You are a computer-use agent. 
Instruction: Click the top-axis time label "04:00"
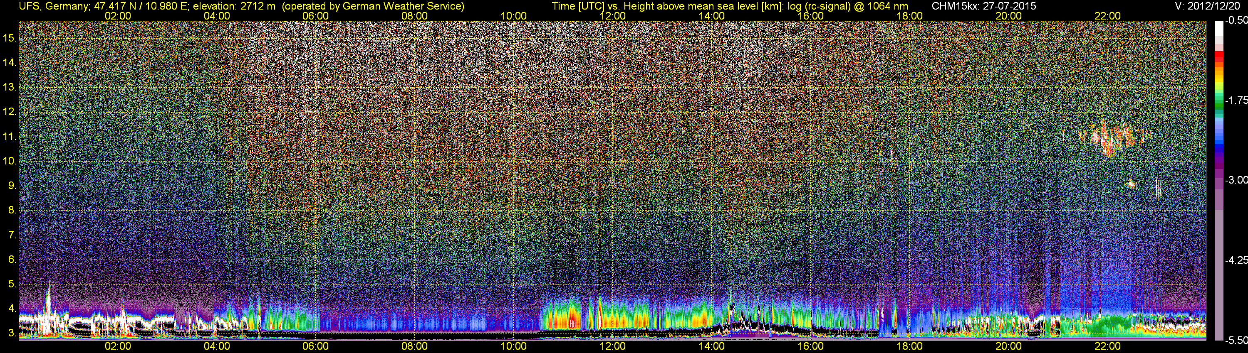coord(217,16)
